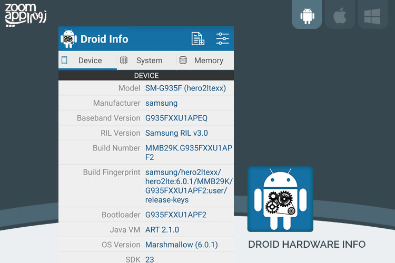The width and height of the screenshot is (395, 263).
Task: Switch to the System tab
Action: pyautogui.click(x=146, y=60)
